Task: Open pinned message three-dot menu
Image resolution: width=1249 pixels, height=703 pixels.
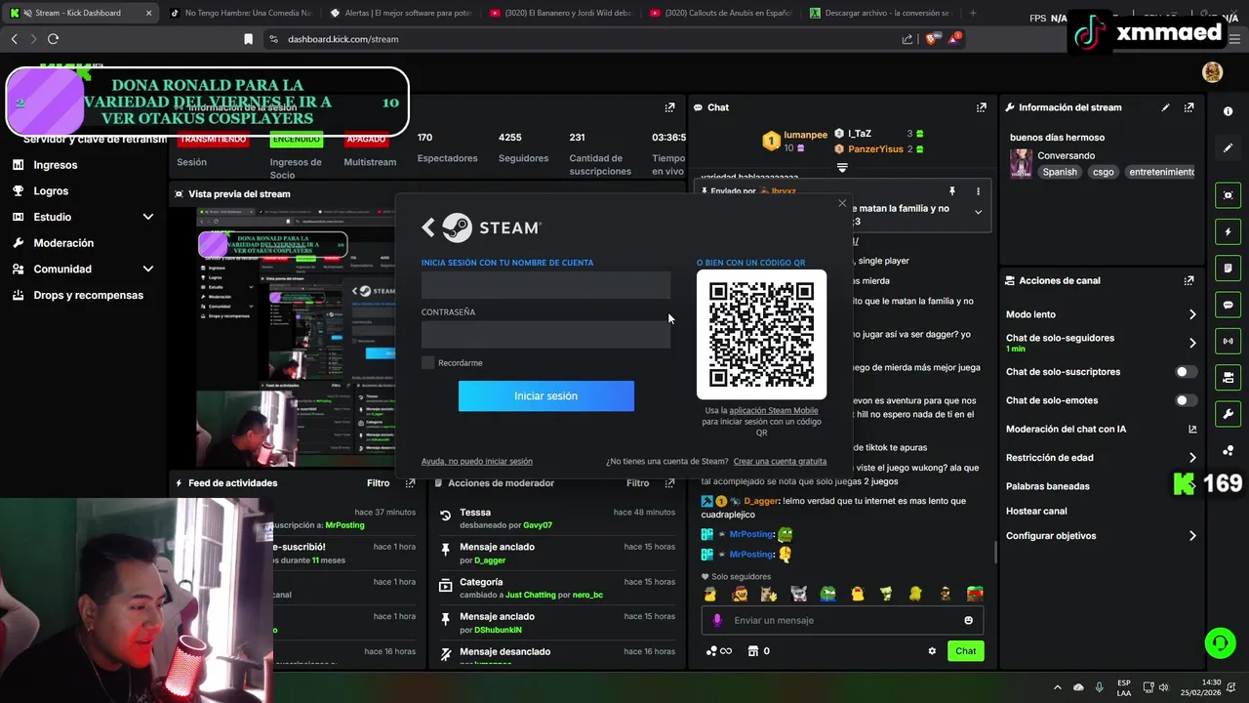Action: tap(978, 191)
